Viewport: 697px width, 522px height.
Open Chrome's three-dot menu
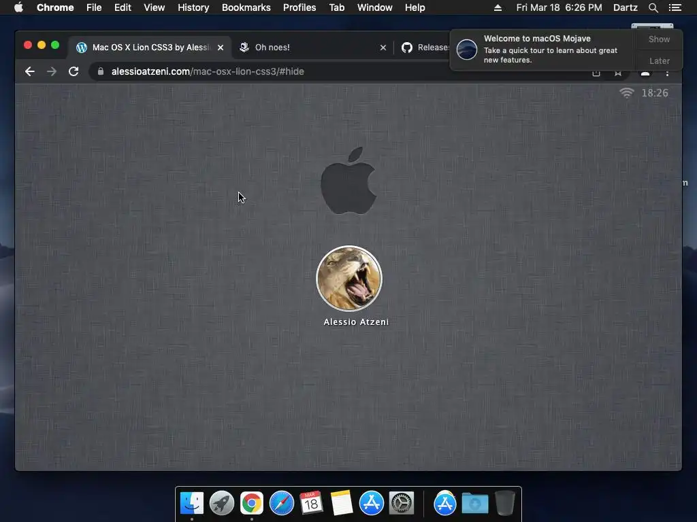[x=667, y=73]
